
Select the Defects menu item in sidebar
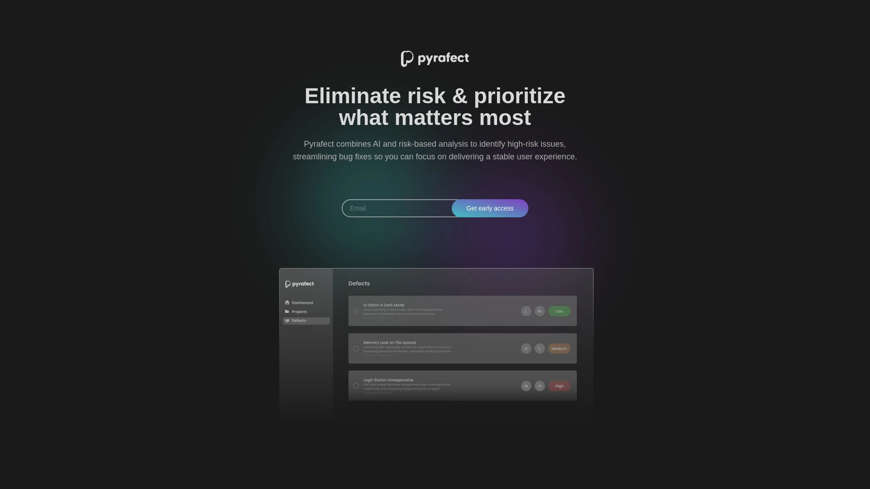(306, 321)
